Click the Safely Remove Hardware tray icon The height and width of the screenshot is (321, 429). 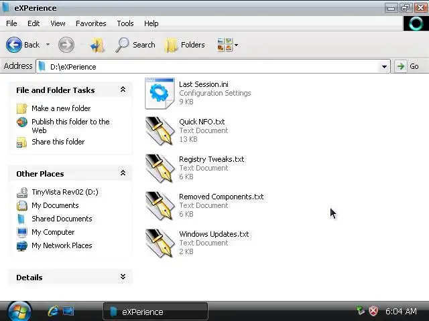pyautogui.click(x=361, y=310)
